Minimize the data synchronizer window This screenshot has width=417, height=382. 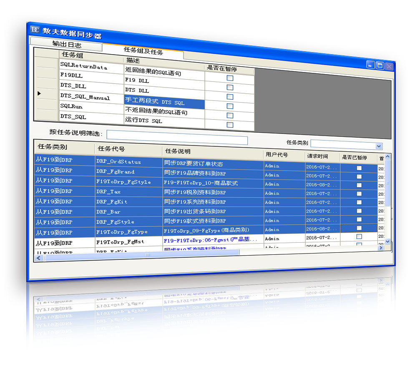click(x=370, y=65)
